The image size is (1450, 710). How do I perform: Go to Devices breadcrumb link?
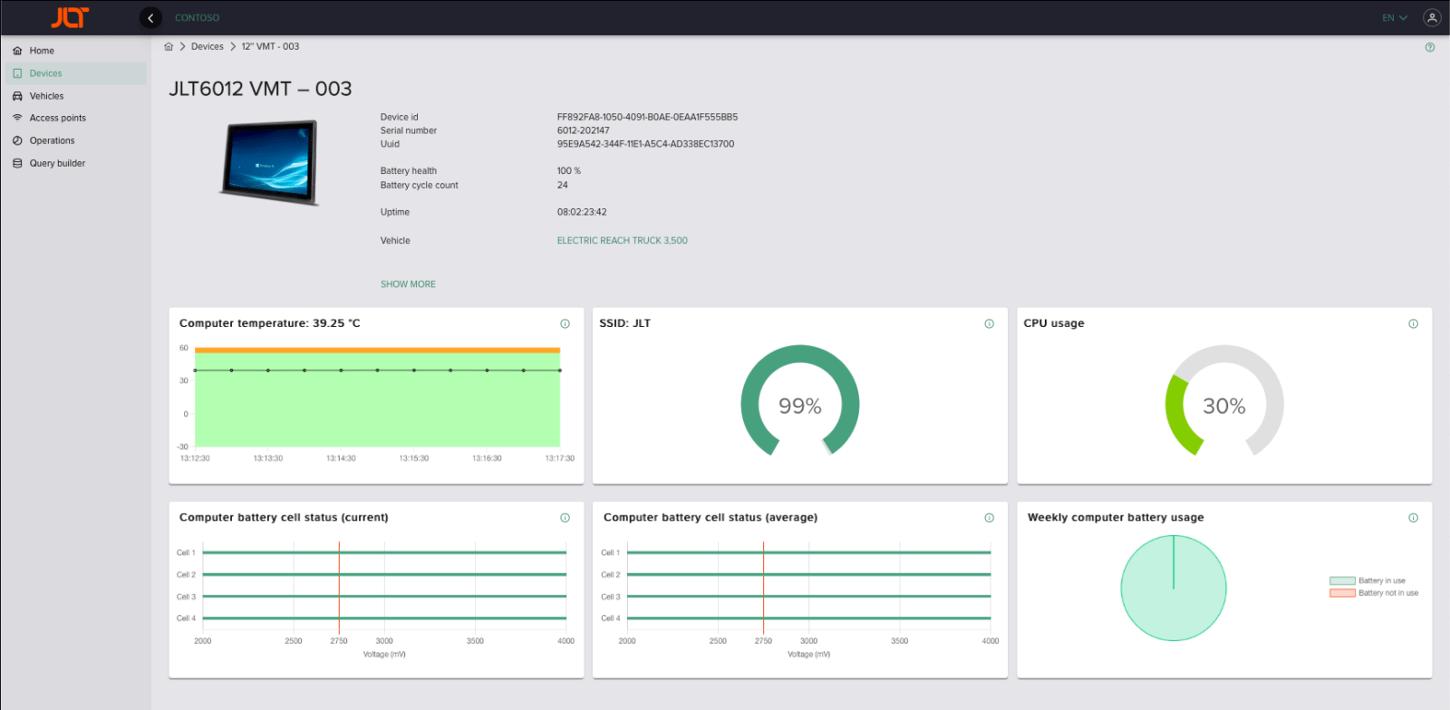coord(207,46)
